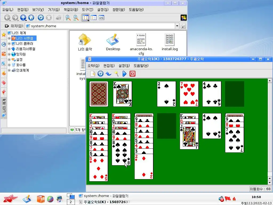Viewport: 273px width, 205px height.
Task: Open the location address dropdown
Action: coord(177,26)
